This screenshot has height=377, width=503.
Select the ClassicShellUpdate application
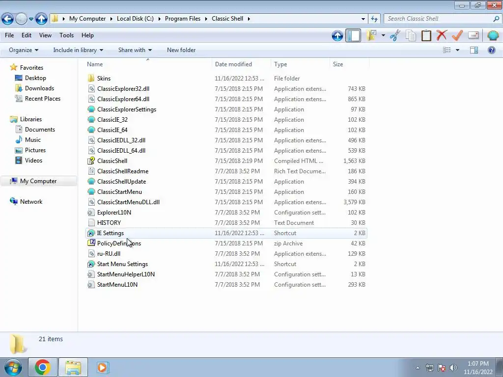226,182
